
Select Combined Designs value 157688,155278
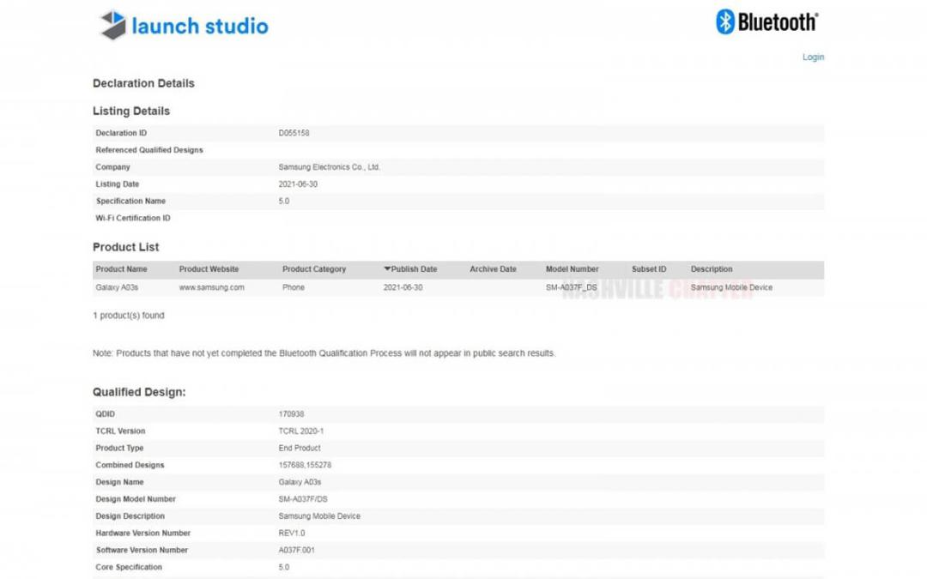[x=305, y=465]
